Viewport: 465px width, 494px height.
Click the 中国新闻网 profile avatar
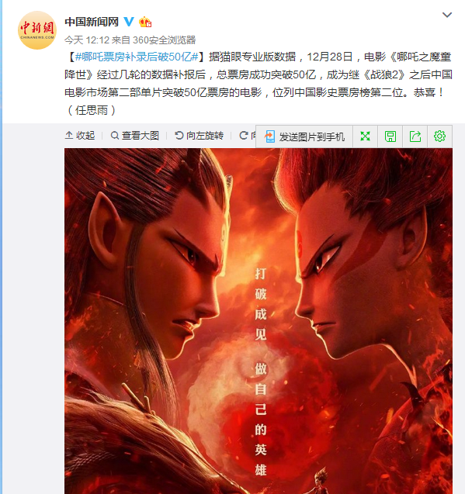[37, 30]
